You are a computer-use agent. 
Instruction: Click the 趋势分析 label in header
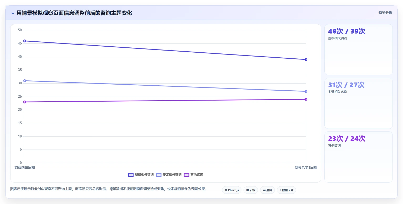385,13
